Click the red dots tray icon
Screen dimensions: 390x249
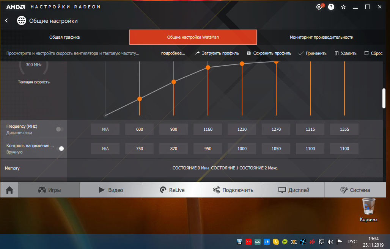click(x=312, y=241)
